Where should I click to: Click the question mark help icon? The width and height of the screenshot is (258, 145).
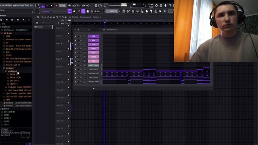[170, 6]
